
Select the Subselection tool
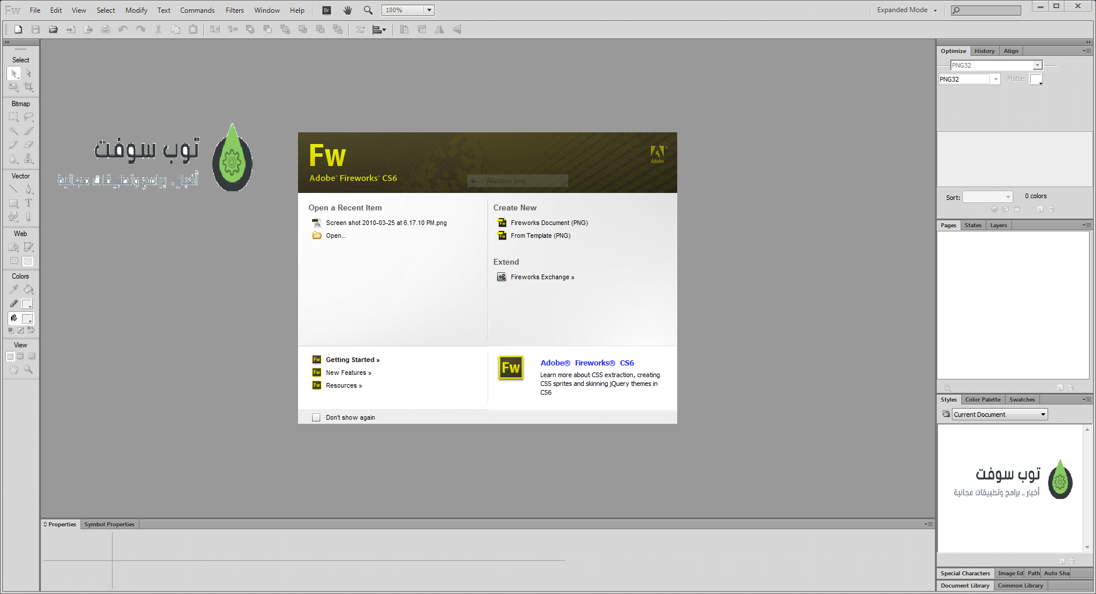click(x=29, y=73)
